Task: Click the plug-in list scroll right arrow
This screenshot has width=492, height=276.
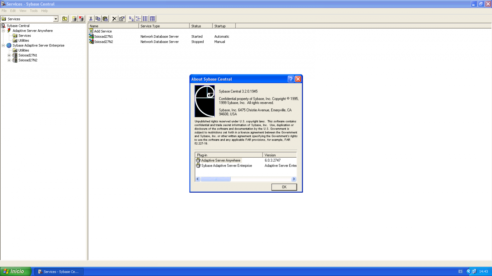Action: (294, 179)
